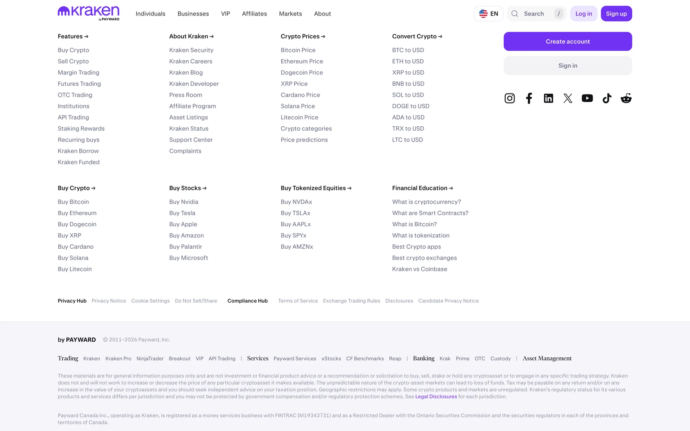Click Buy Litecoin link
Screen dimensions: 690x431
click(75, 269)
